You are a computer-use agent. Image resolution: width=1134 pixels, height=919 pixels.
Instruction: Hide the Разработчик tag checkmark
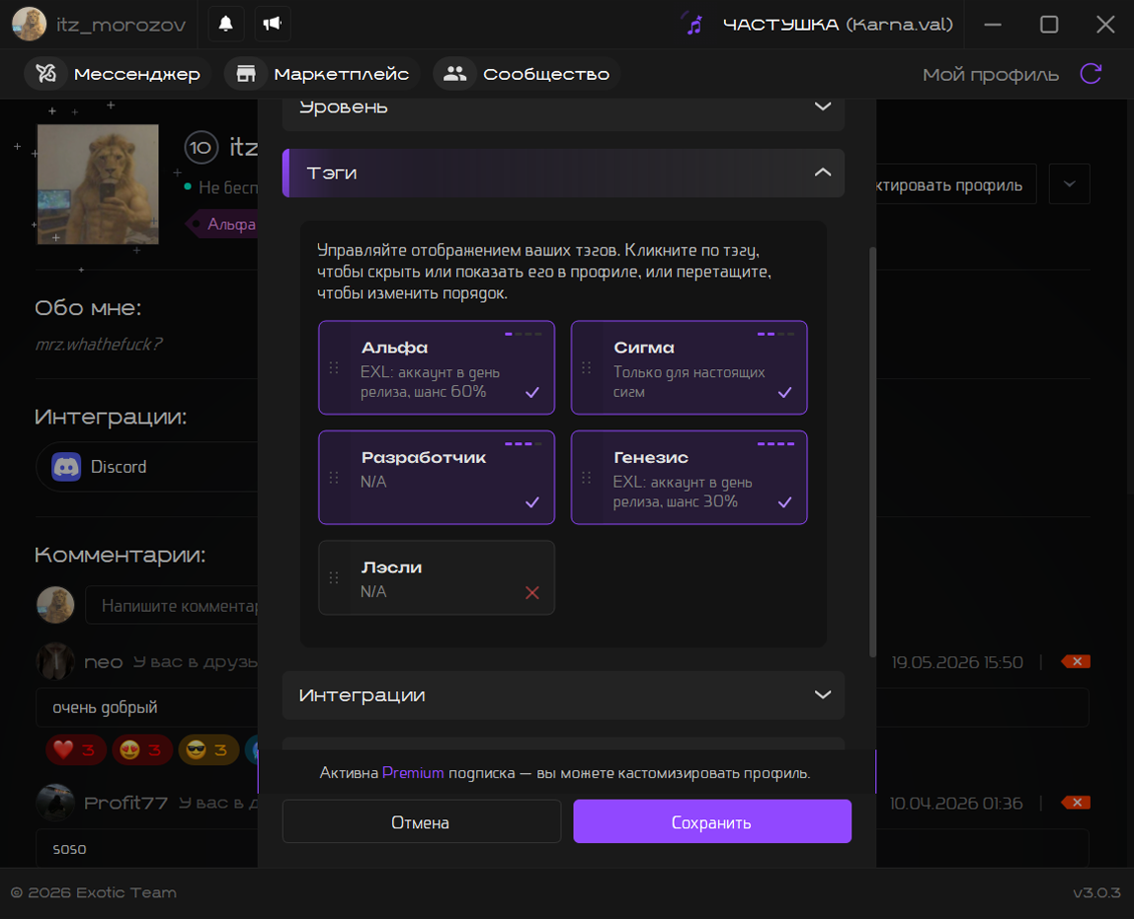532,502
